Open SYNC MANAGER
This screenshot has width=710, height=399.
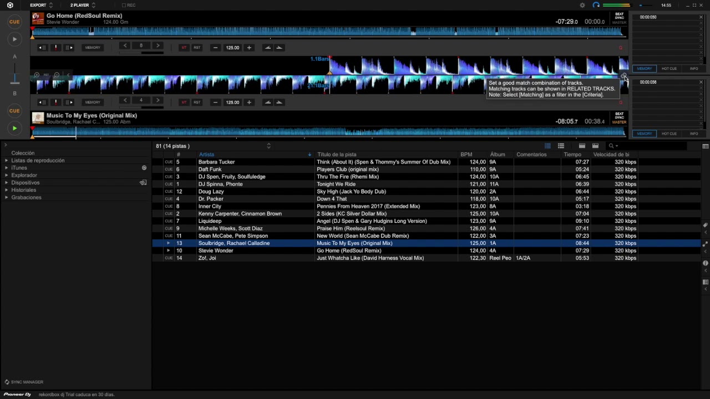click(24, 382)
